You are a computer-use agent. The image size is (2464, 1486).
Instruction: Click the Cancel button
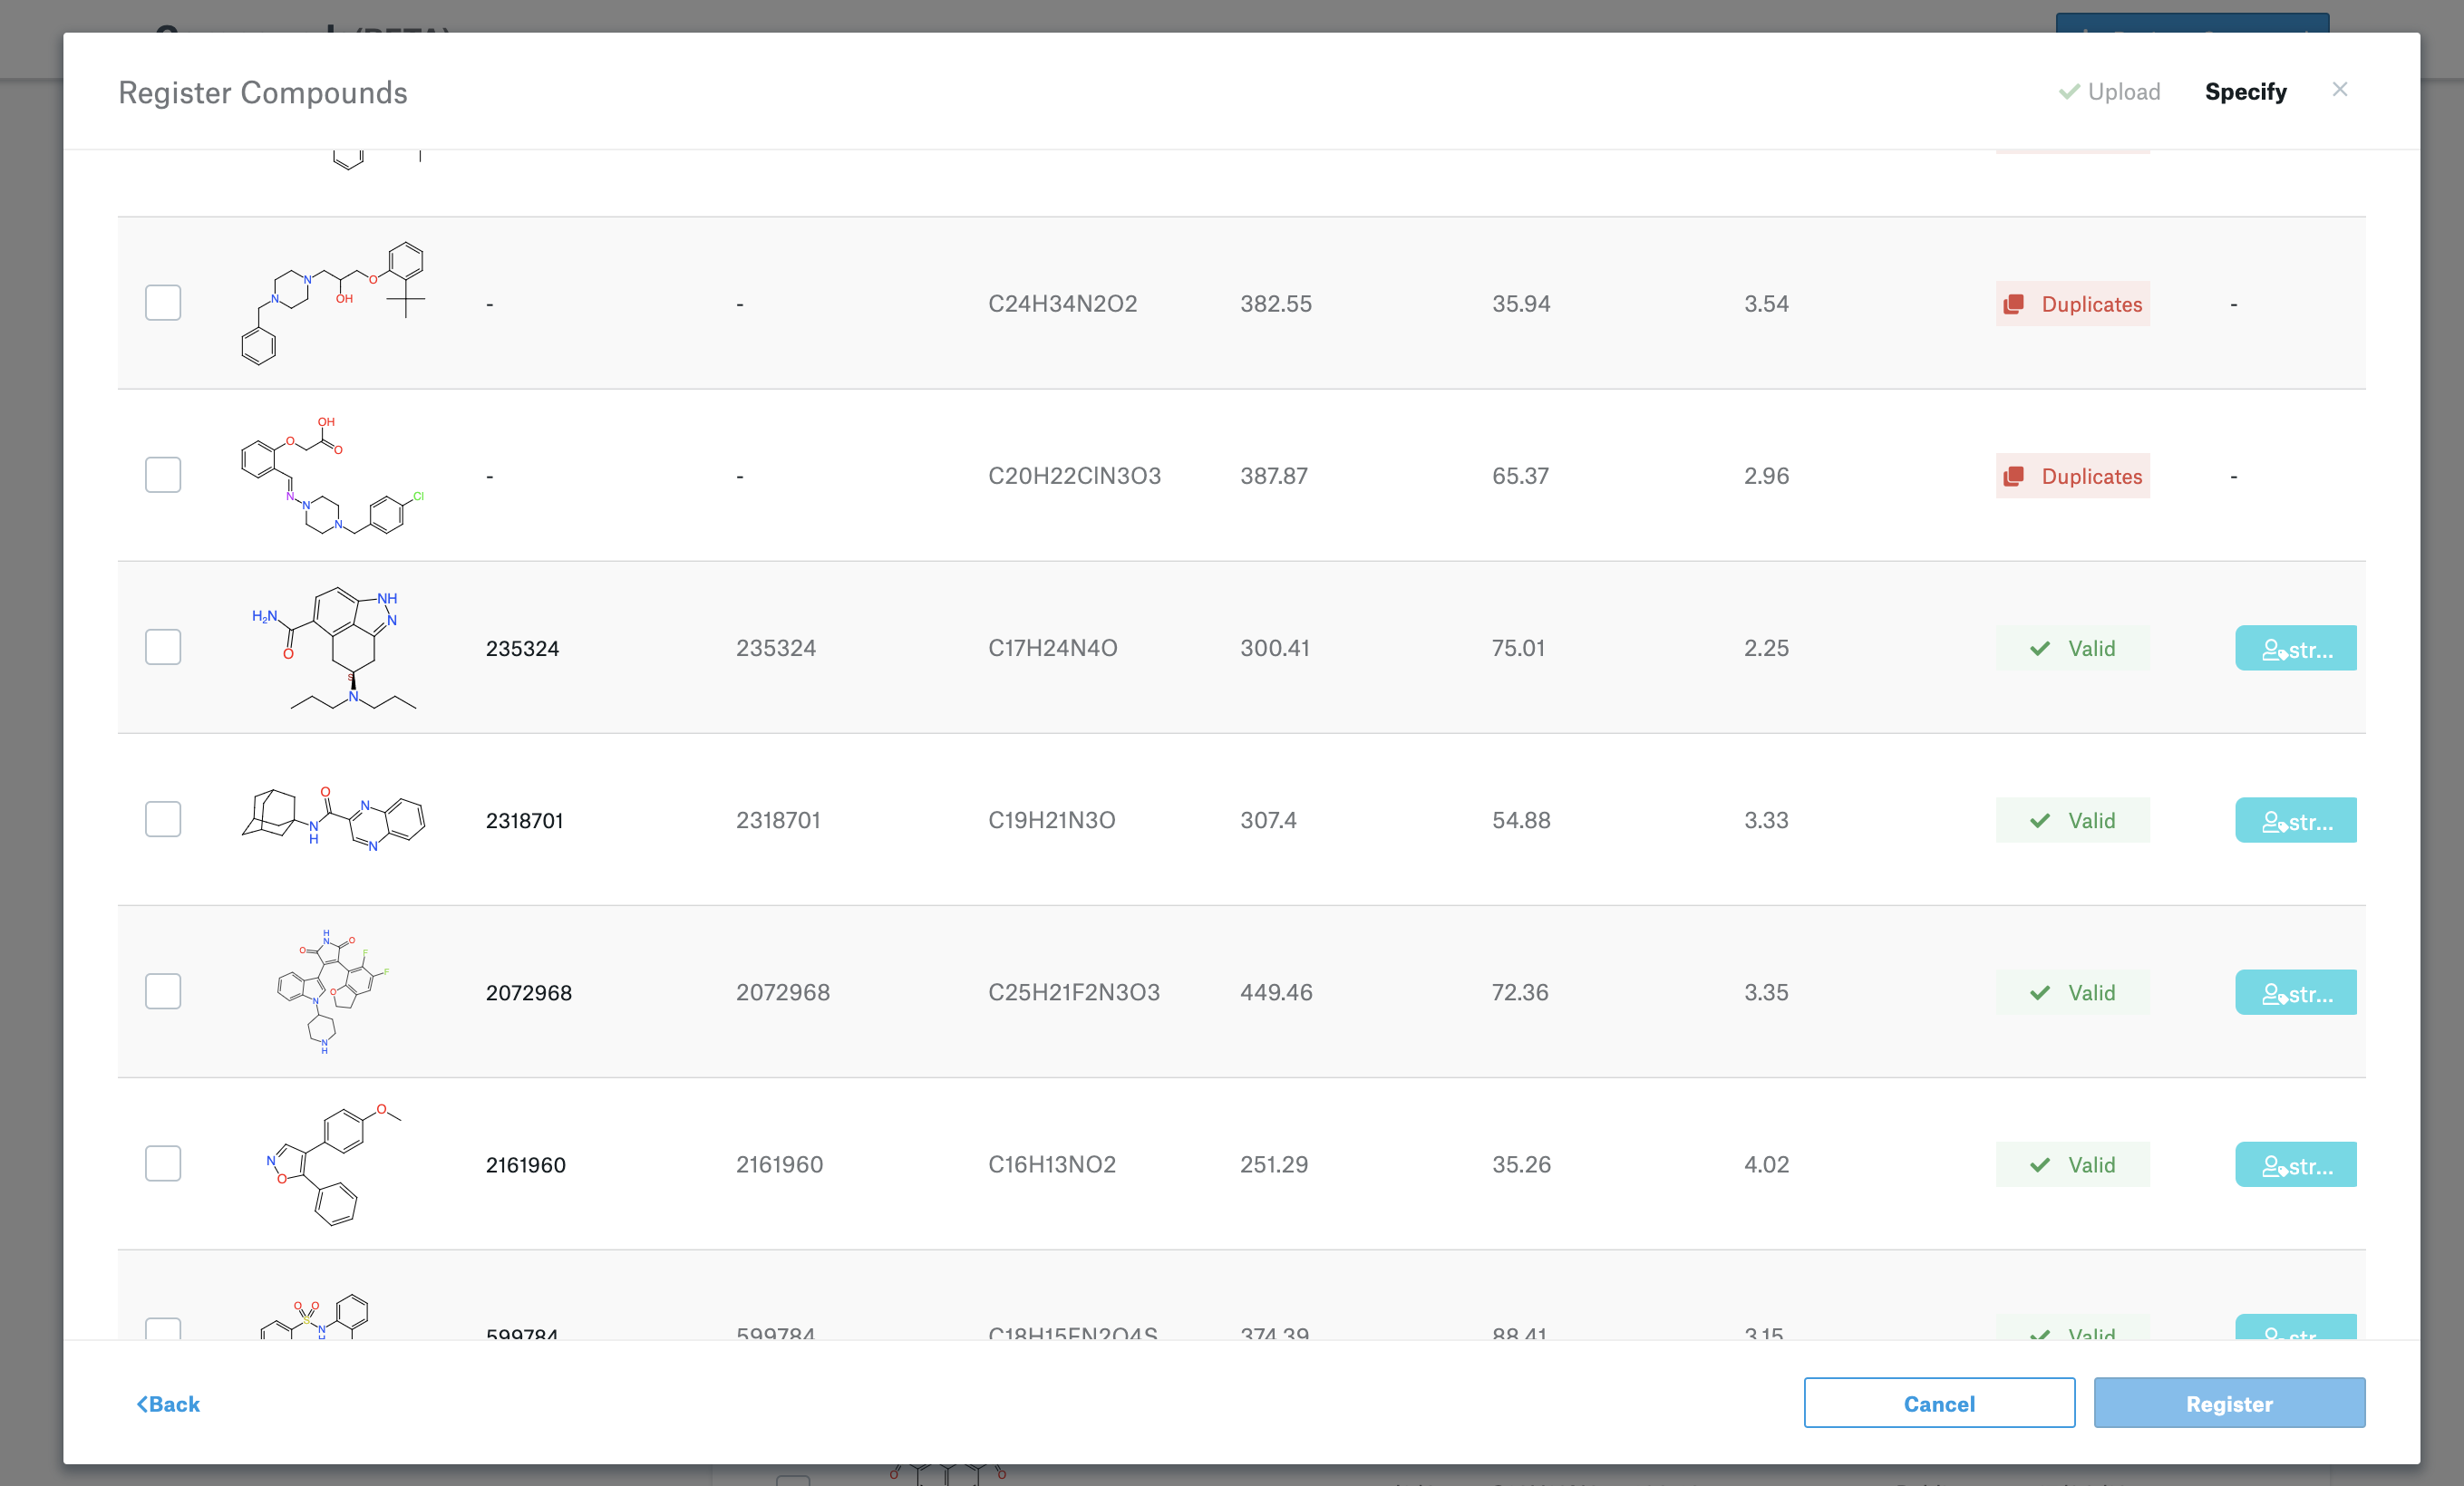(1938, 1403)
